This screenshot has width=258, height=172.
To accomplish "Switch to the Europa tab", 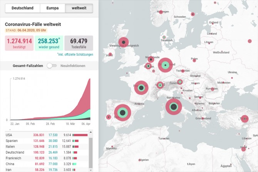I will (x=53, y=8).
